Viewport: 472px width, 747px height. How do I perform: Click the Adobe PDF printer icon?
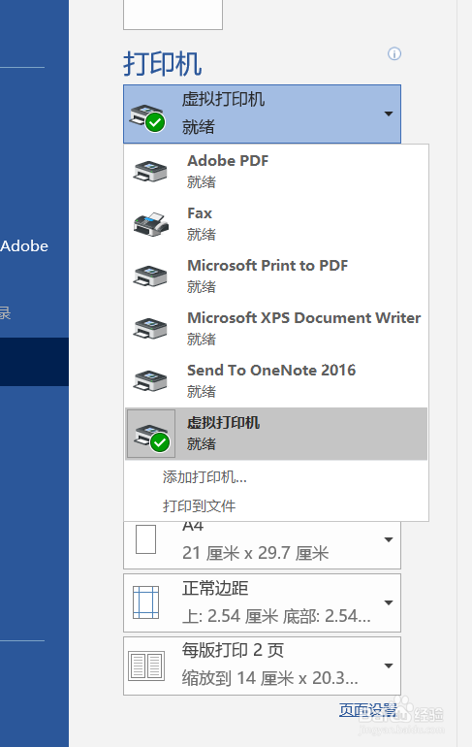(150, 172)
